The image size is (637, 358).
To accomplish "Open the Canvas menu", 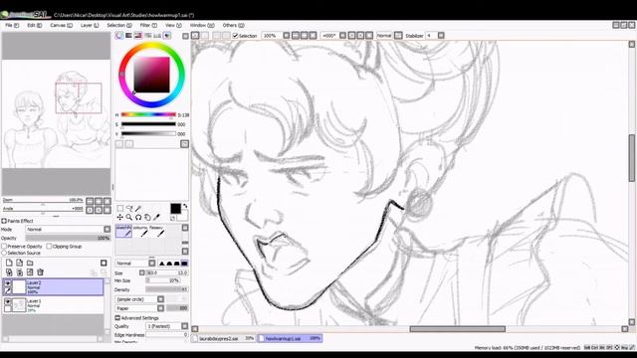I will click(x=61, y=25).
